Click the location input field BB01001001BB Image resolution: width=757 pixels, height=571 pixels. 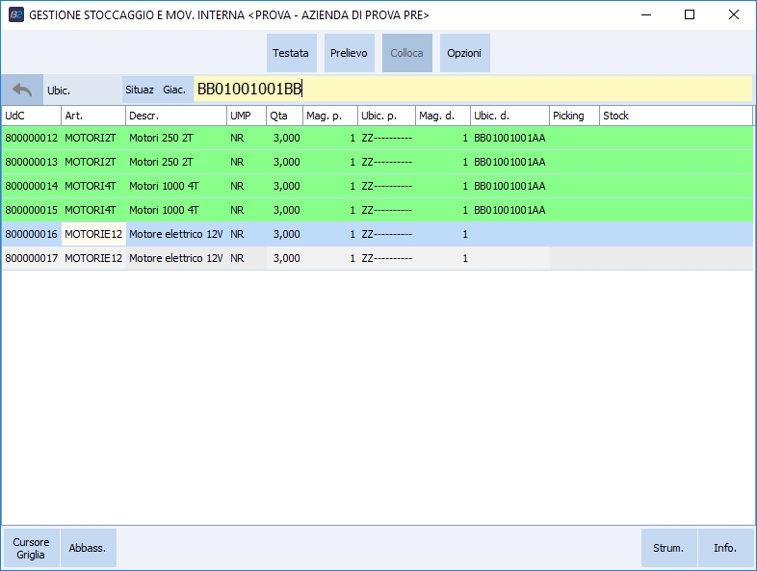(472, 90)
